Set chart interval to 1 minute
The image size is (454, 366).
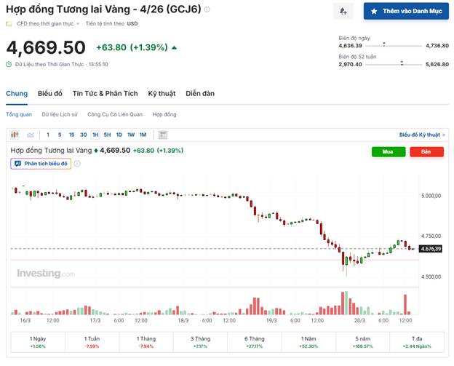pyautogui.click(x=48, y=135)
